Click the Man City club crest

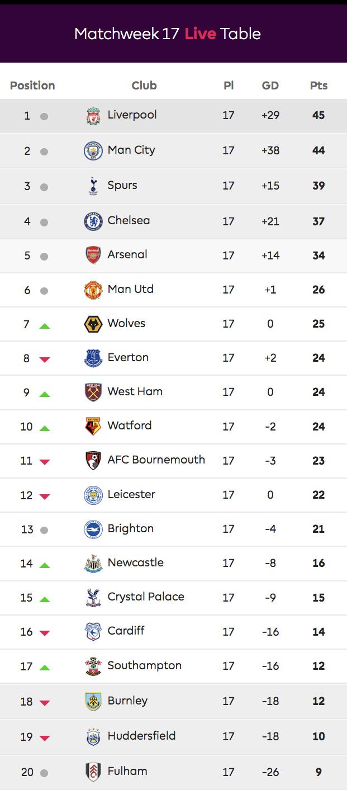(93, 151)
